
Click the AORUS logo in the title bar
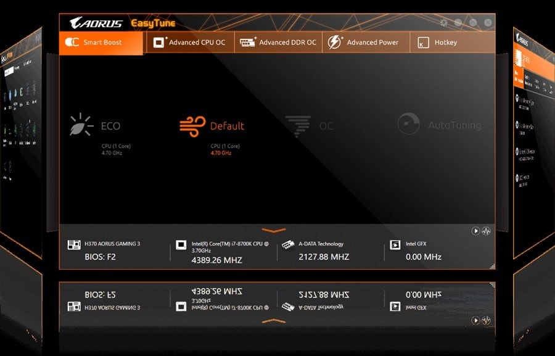(x=96, y=23)
